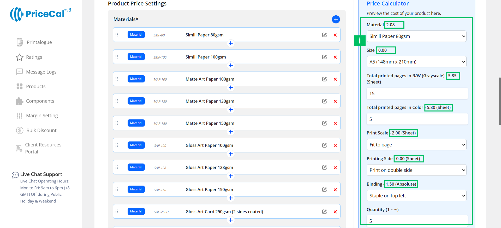Image resolution: width=501 pixels, height=228 pixels.
Task: Edit the Simili Paper 80gsm material
Action: click(324, 35)
